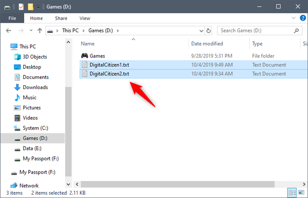Open Customize Quick Access Toolbar dropdown
308x198 pixels.
38,7
